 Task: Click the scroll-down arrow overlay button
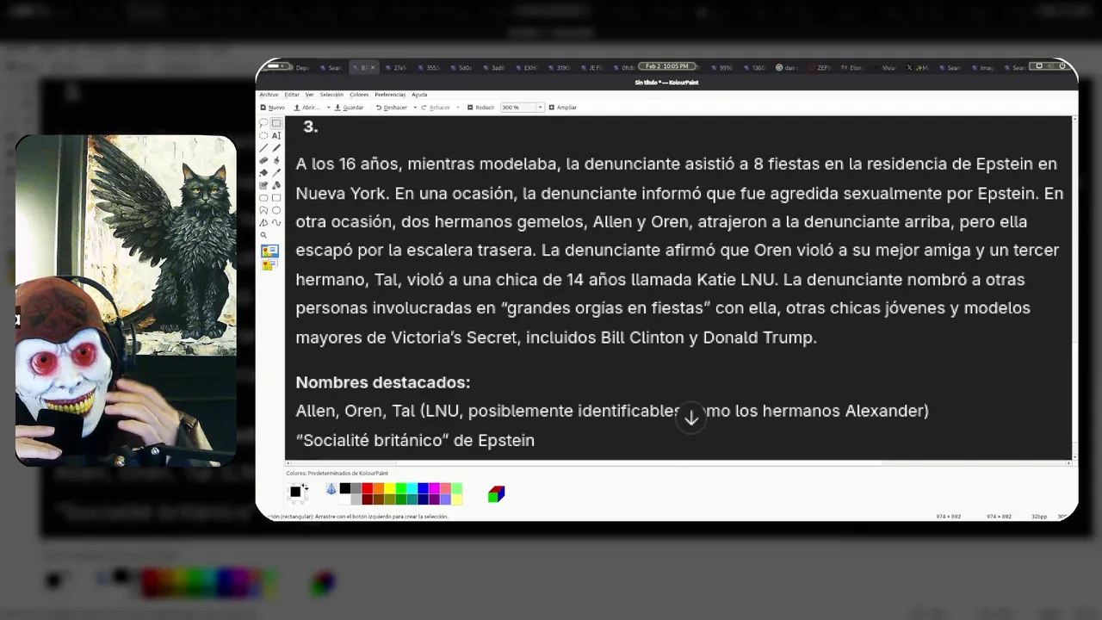coord(691,418)
